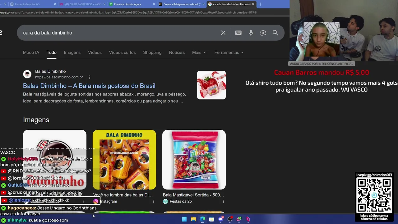The image size is (398, 224).
Task: Switch to Imagens tab
Action: point(72,52)
